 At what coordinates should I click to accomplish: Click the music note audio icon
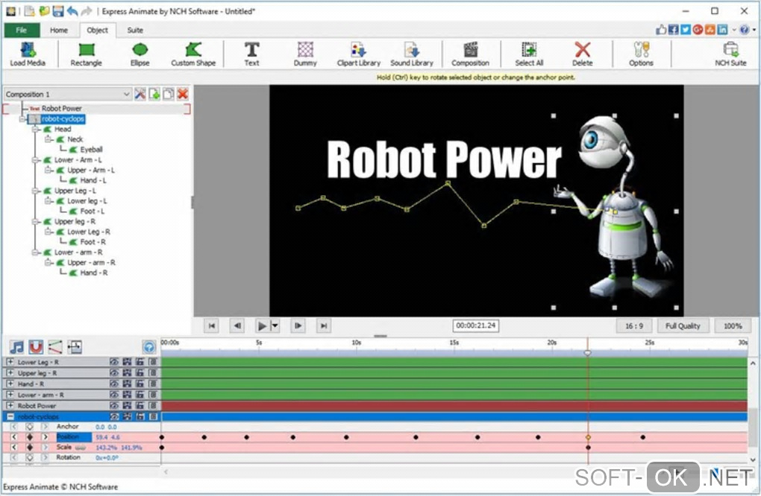click(17, 347)
